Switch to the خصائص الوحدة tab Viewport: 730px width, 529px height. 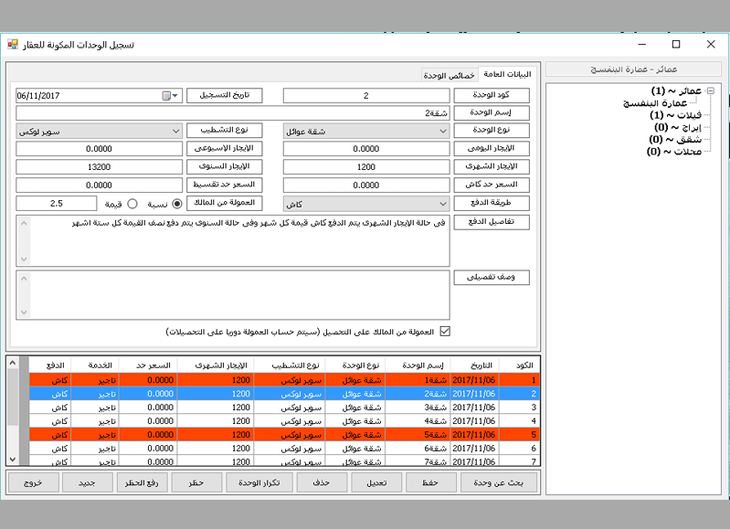click(x=450, y=75)
